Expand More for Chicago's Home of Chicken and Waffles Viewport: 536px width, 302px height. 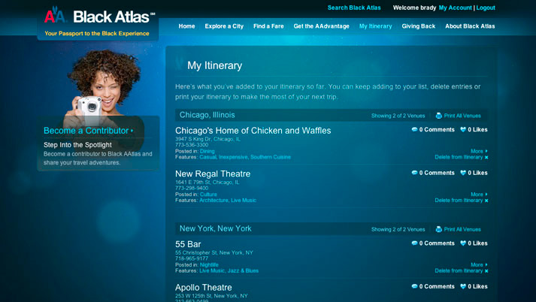pyautogui.click(x=479, y=151)
